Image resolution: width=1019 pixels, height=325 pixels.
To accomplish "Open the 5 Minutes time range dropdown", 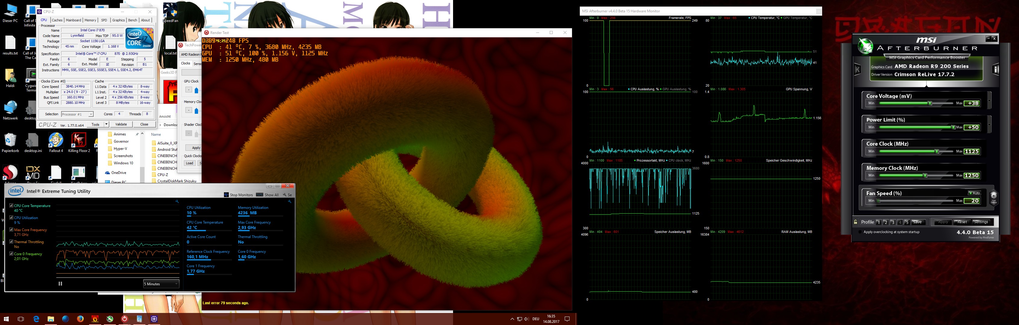I will [161, 284].
